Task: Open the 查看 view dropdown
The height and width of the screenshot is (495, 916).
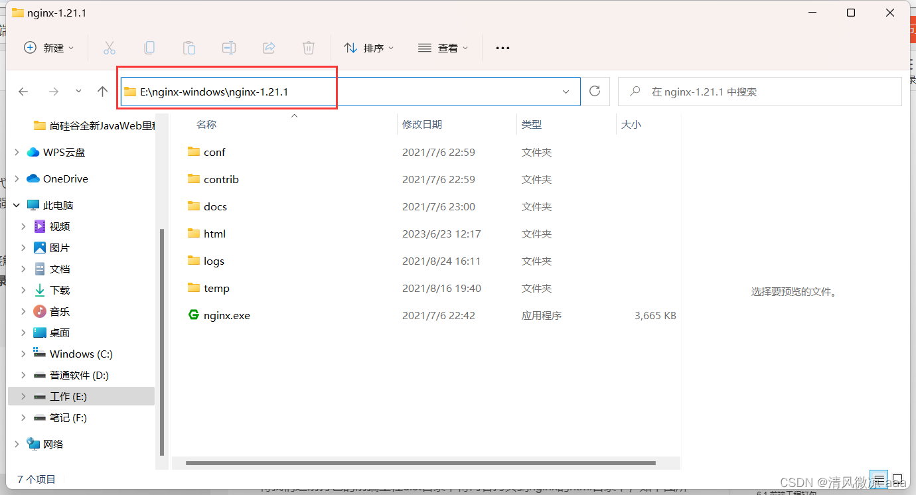Action: [x=443, y=48]
